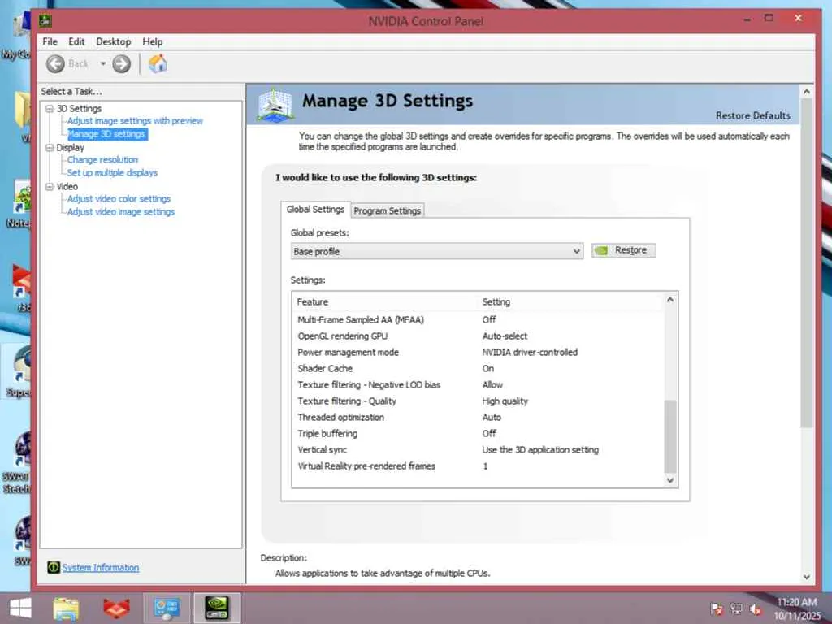This screenshot has width=832, height=624.
Task: Click the High quality setting value
Action: tap(505, 401)
